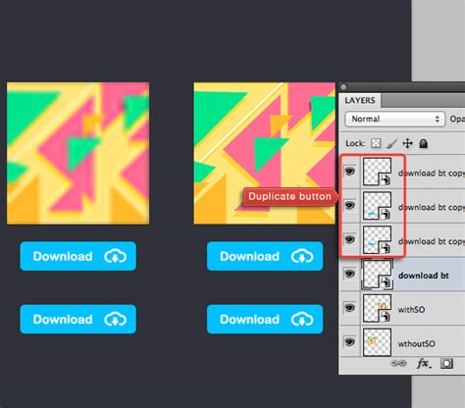The width and height of the screenshot is (465, 408).
Task: Click Download button immediately below sharp artwork
Action: [x=265, y=256]
